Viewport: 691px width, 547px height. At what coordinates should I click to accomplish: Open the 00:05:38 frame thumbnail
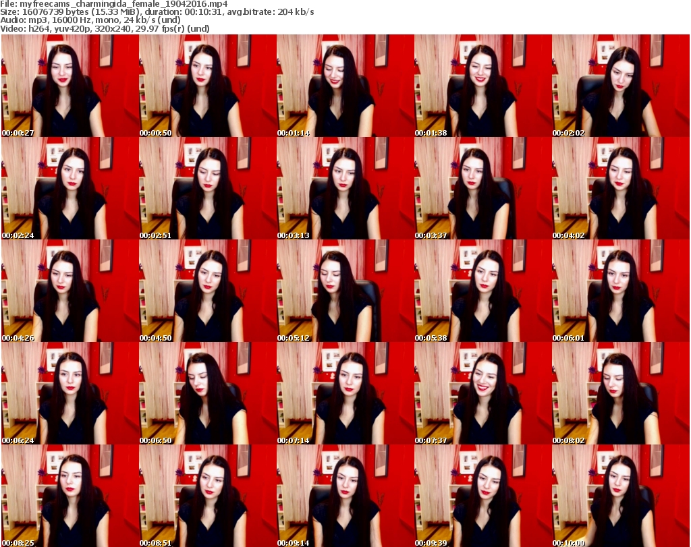482,291
